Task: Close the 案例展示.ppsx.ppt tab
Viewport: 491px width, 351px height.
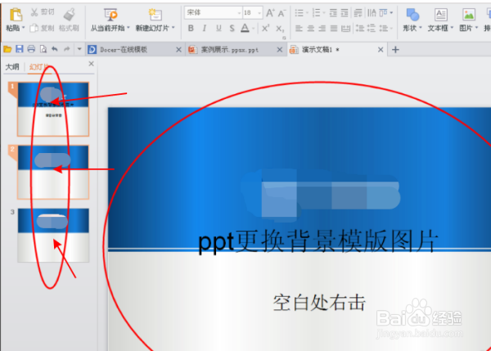Action: tap(280, 49)
